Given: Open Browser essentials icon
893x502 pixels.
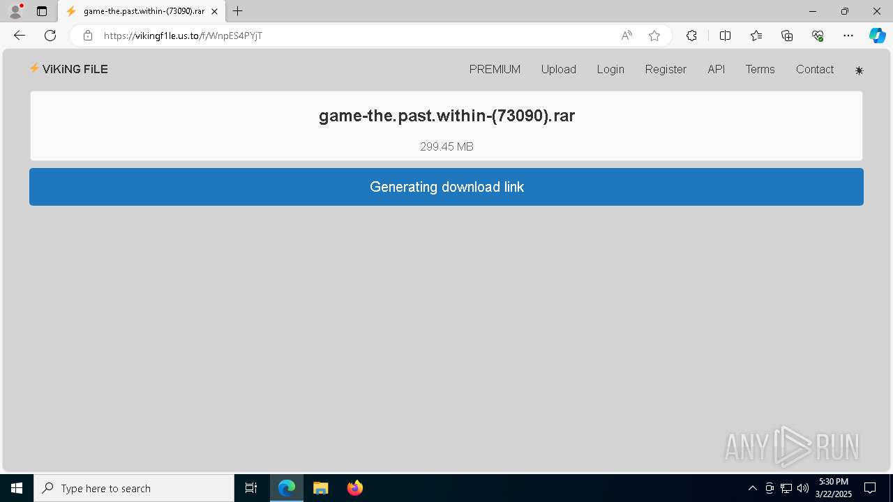Looking at the screenshot, I should click(818, 36).
